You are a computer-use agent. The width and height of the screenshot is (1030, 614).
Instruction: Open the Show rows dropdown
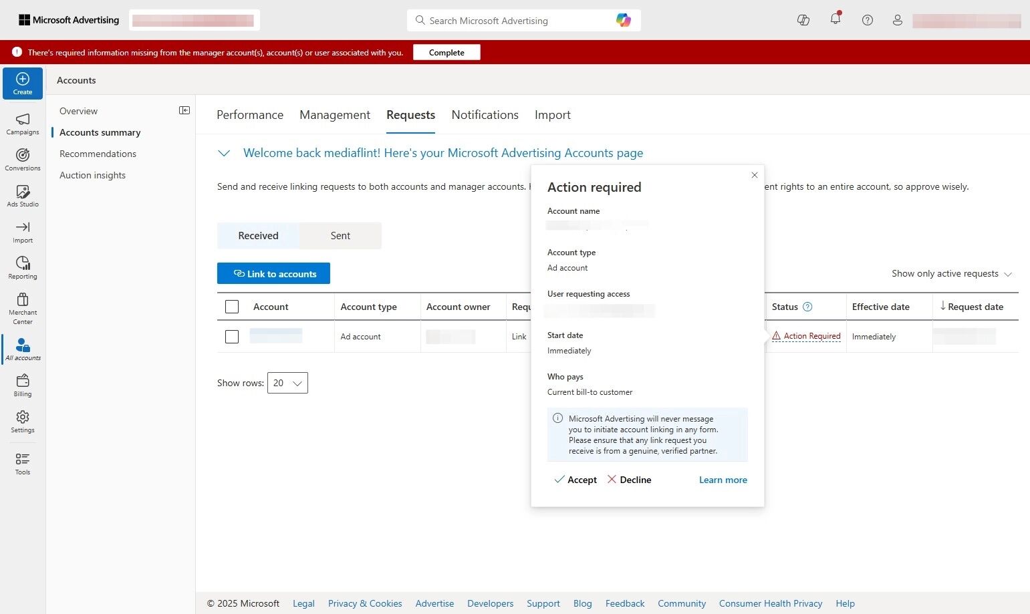(x=287, y=383)
